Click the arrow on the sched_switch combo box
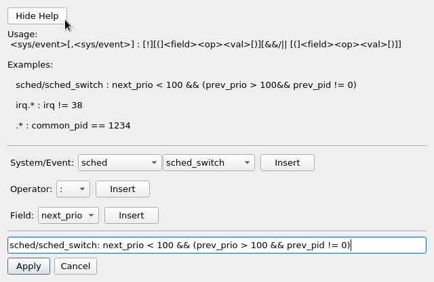434x282 pixels. 247,163
